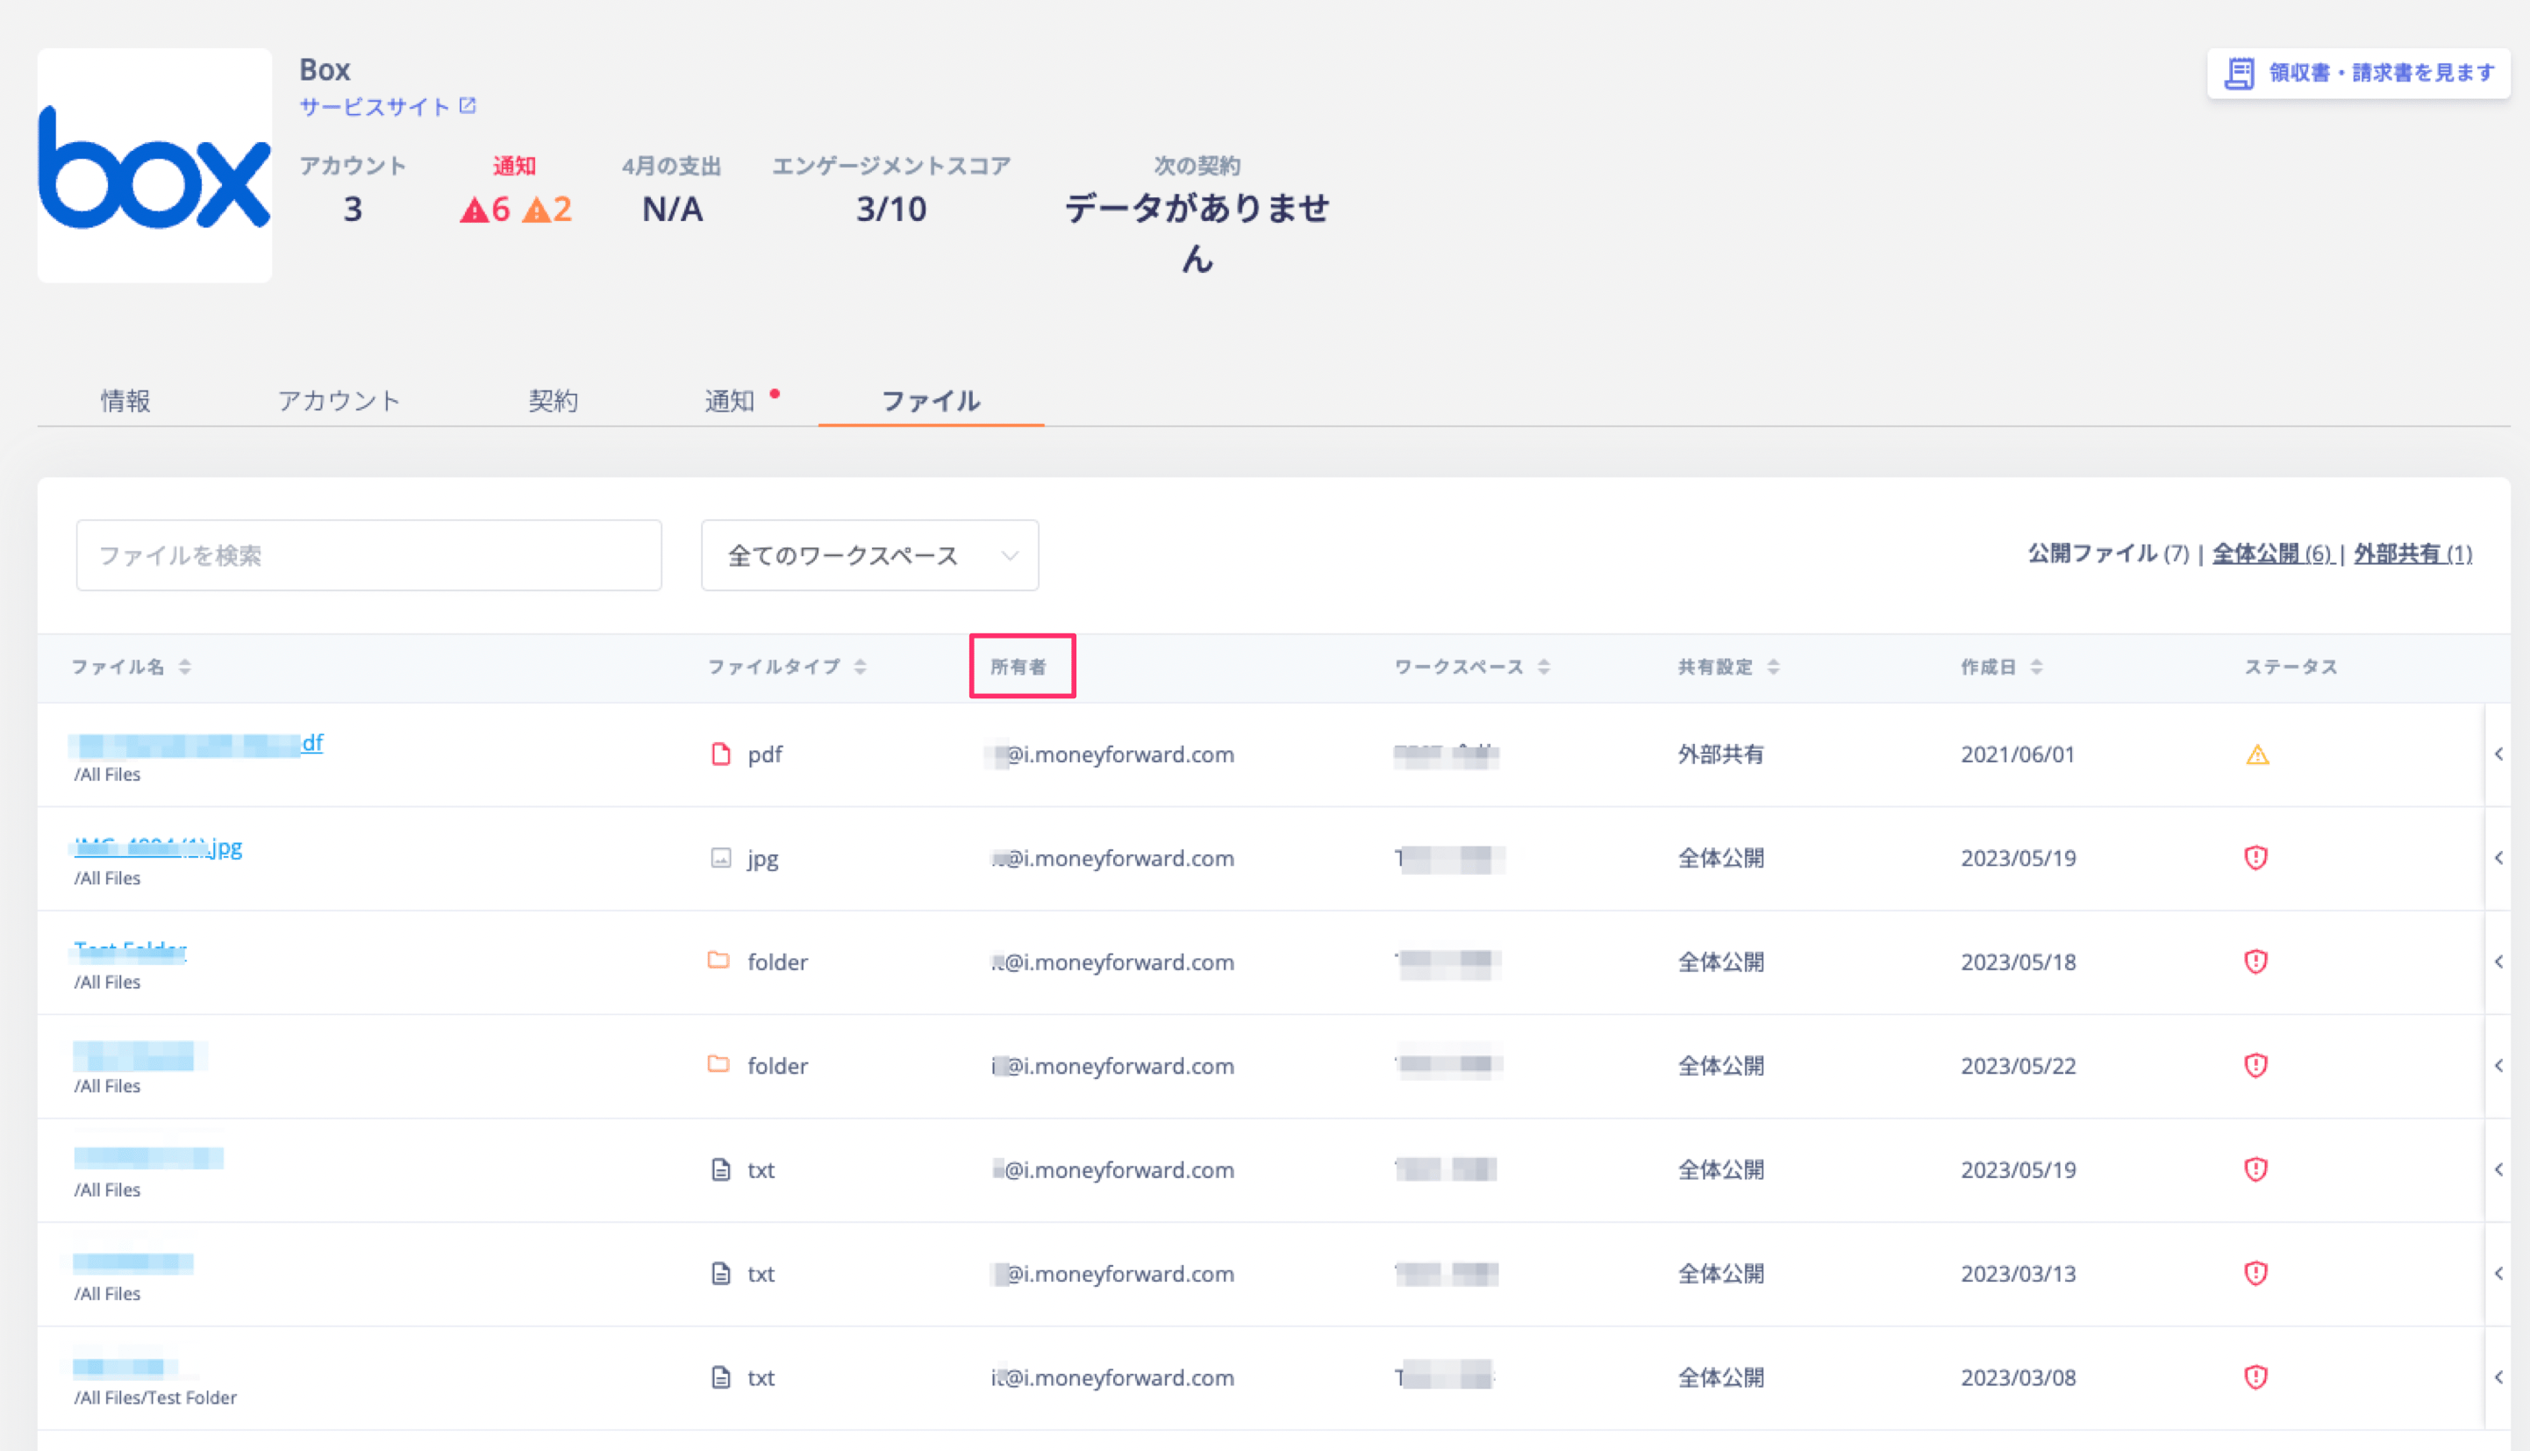
Task: Click the エンゲージメントスコア 3/10 value
Action: [x=890, y=210]
